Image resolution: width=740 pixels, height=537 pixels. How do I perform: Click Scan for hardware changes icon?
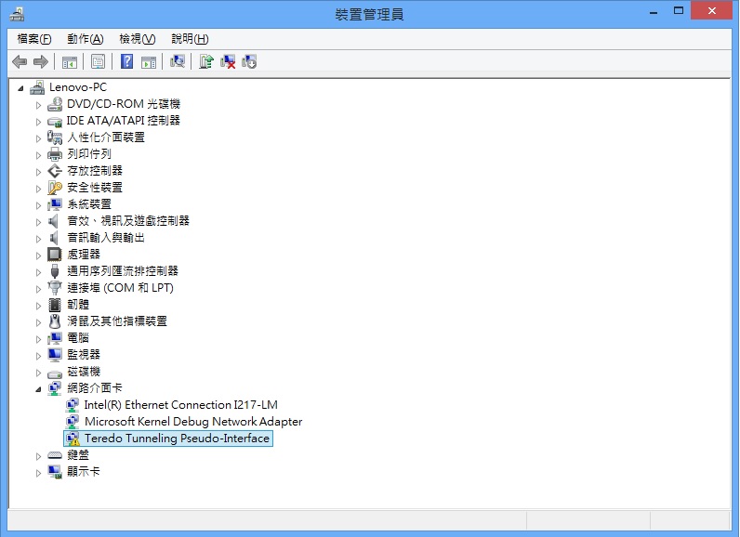coord(178,61)
